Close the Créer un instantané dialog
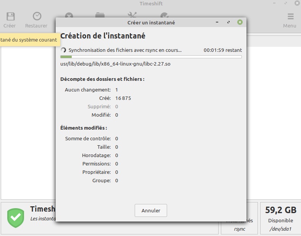The width and height of the screenshot is (301, 236). [x=240, y=22]
